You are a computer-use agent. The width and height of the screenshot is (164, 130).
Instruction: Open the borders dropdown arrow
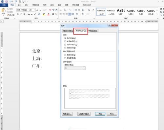click(90, 14)
